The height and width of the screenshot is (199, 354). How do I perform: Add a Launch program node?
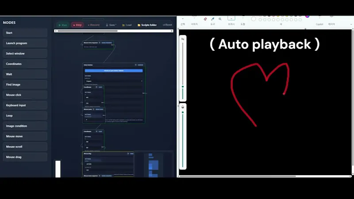pos(25,43)
